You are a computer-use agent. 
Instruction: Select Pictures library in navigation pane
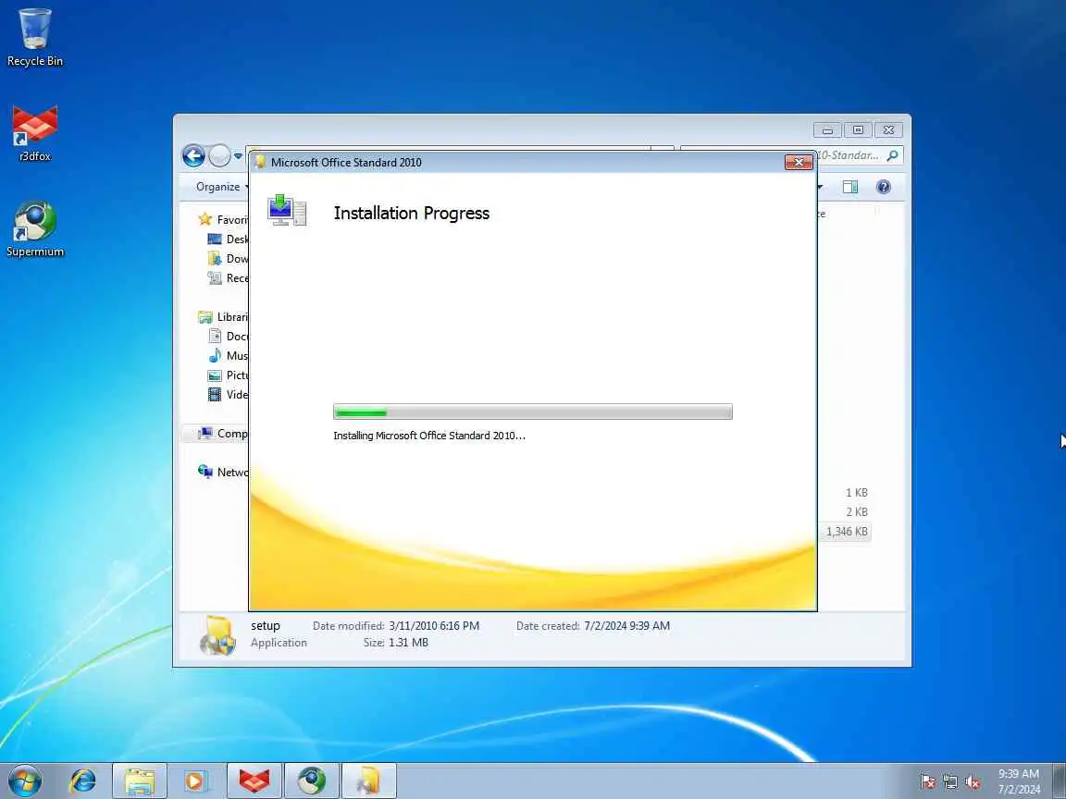[228, 375]
